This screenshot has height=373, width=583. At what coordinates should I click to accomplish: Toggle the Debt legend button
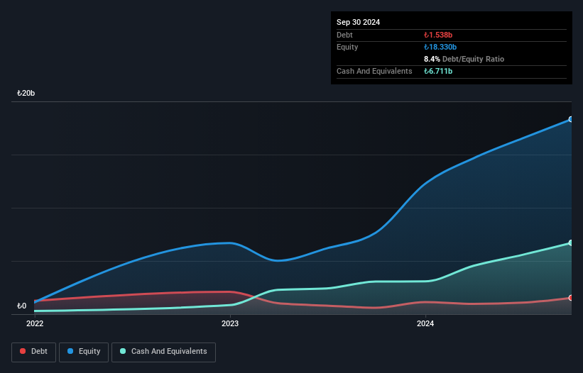pos(33,352)
